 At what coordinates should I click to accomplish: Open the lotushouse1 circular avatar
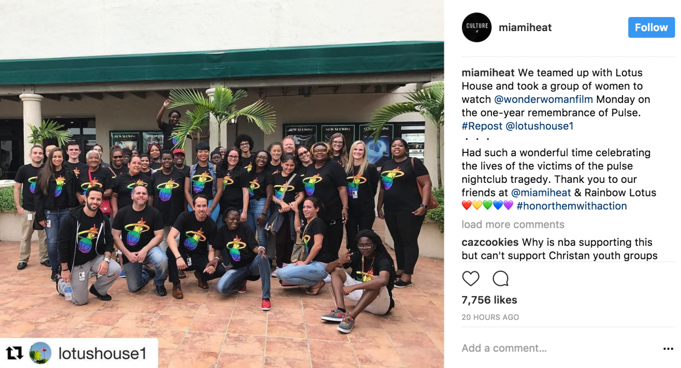pyautogui.click(x=40, y=353)
